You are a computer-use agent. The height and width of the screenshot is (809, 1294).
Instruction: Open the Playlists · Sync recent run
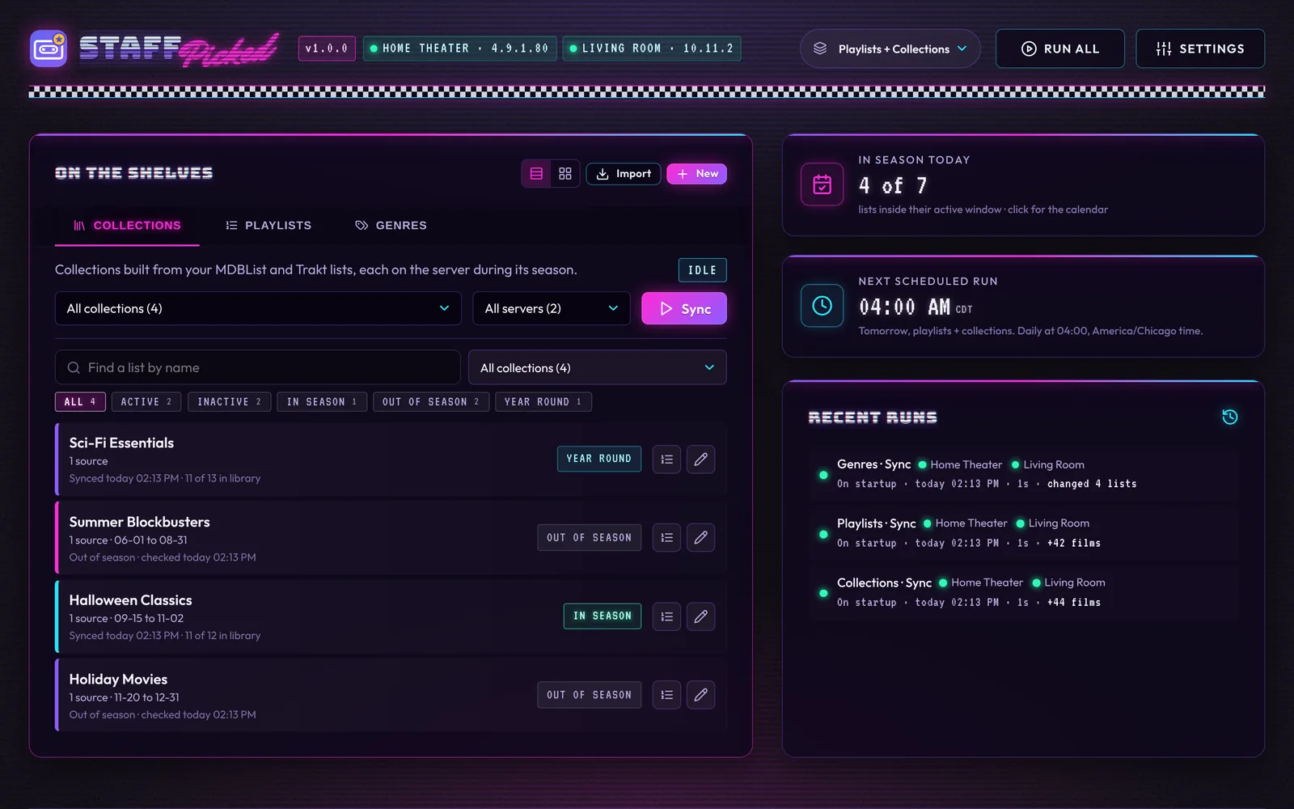(x=1024, y=533)
